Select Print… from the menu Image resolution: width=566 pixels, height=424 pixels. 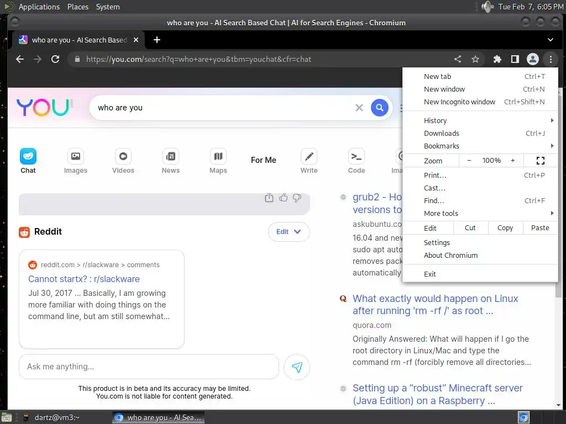click(x=480, y=175)
